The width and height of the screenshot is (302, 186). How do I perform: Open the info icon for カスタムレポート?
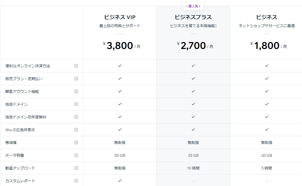(x=76, y=180)
